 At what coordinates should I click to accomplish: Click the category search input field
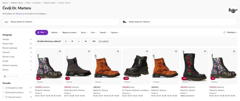17,76
